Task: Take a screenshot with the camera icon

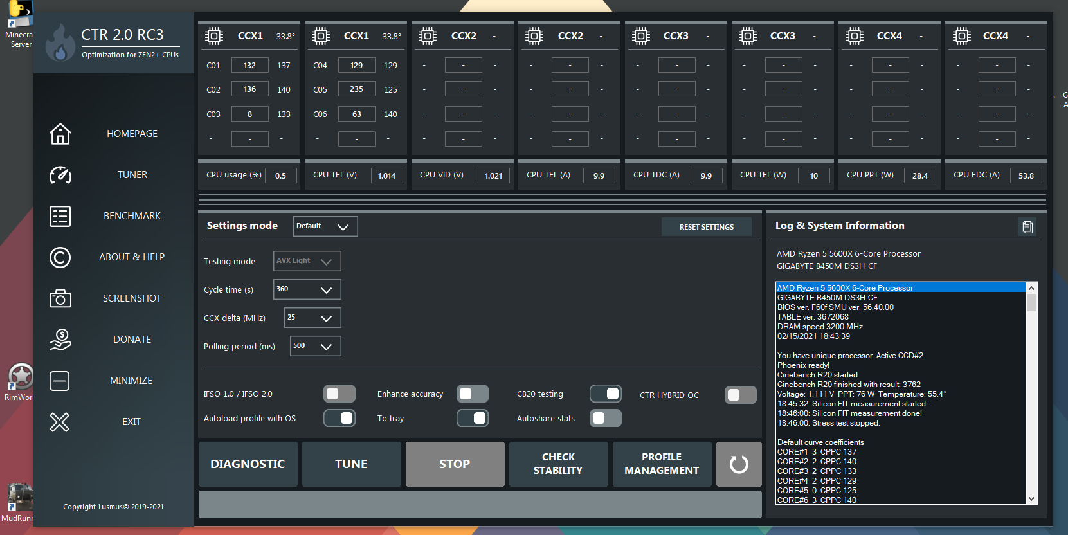Action: (x=60, y=298)
